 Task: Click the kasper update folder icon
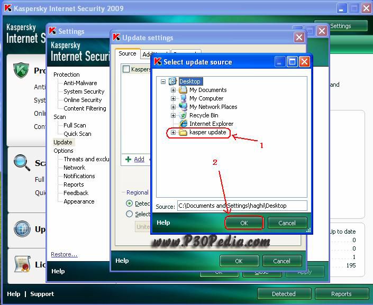tap(183, 132)
